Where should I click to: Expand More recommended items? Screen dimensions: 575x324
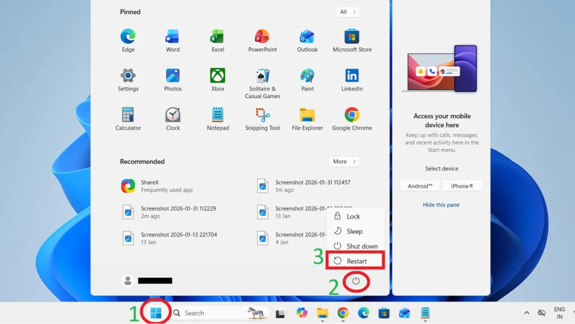pyautogui.click(x=344, y=162)
